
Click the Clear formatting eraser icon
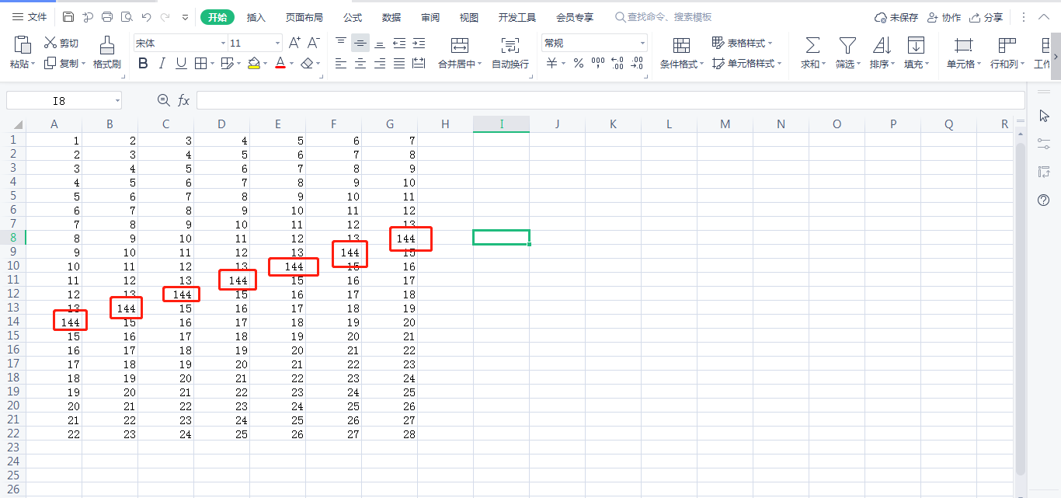308,64
